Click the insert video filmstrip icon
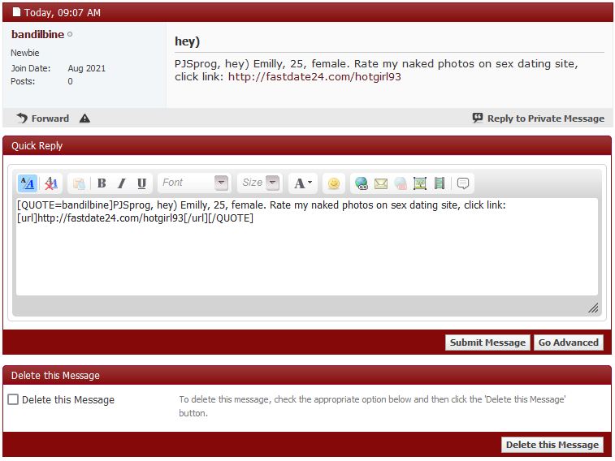The height and width of the screenshot is (461, 615). coord(440,183)
